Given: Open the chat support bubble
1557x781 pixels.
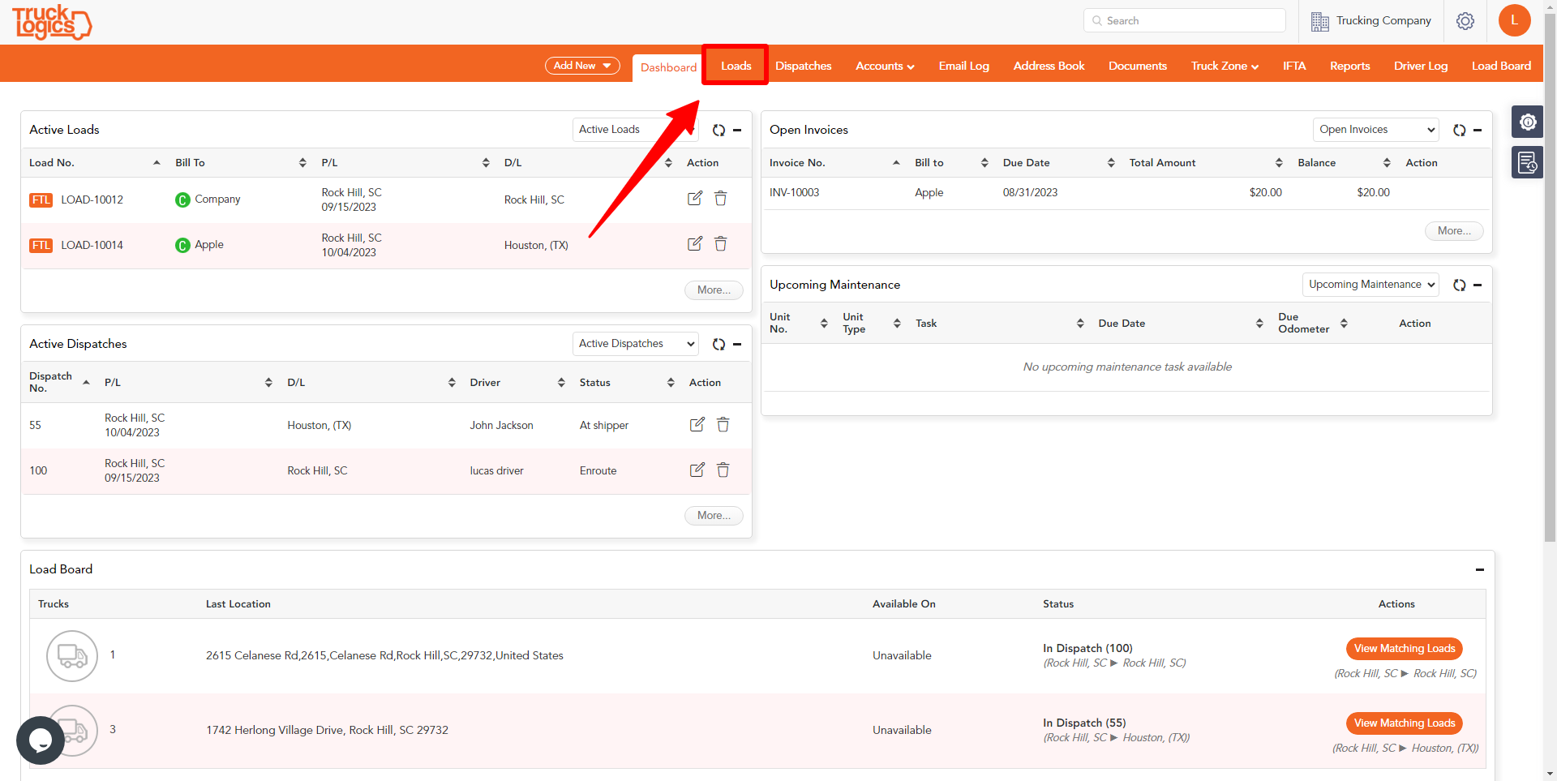Looking at the screenshot, I should click(x=40, y=740).
